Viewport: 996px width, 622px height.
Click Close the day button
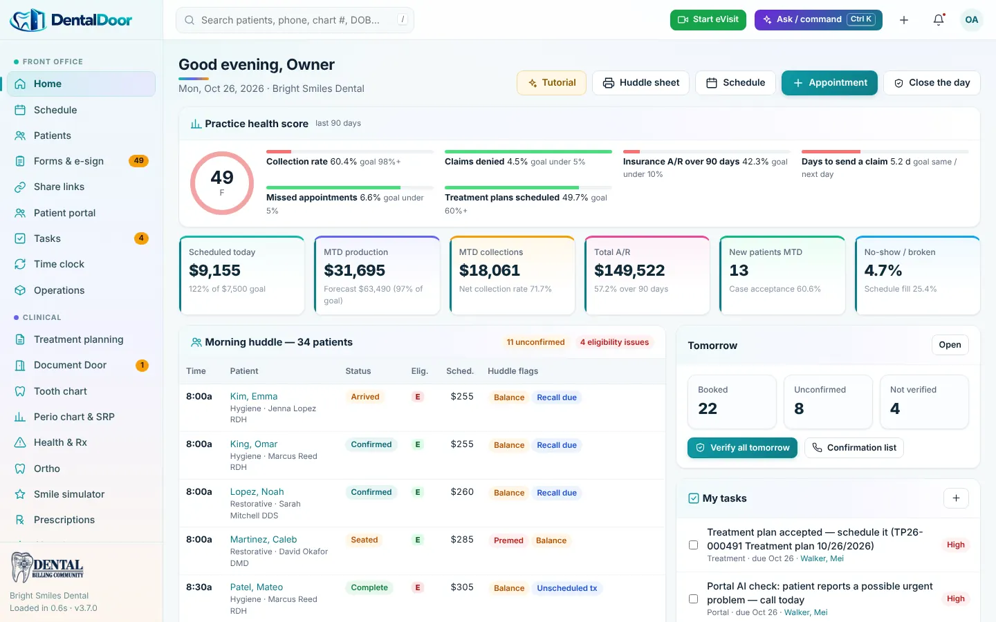[932, 83]
